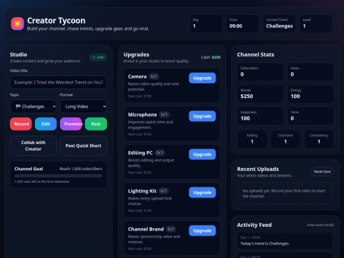
Task: Open the Format dropdown showing Long Video
Action: pyautogui.click(x=83, y=106)
